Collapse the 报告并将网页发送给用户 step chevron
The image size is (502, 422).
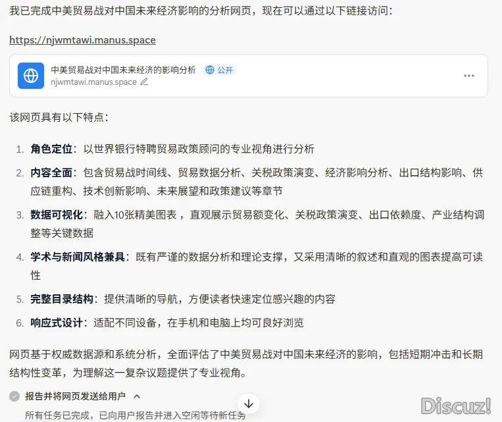pyautogui.click(x=137, y=396)
